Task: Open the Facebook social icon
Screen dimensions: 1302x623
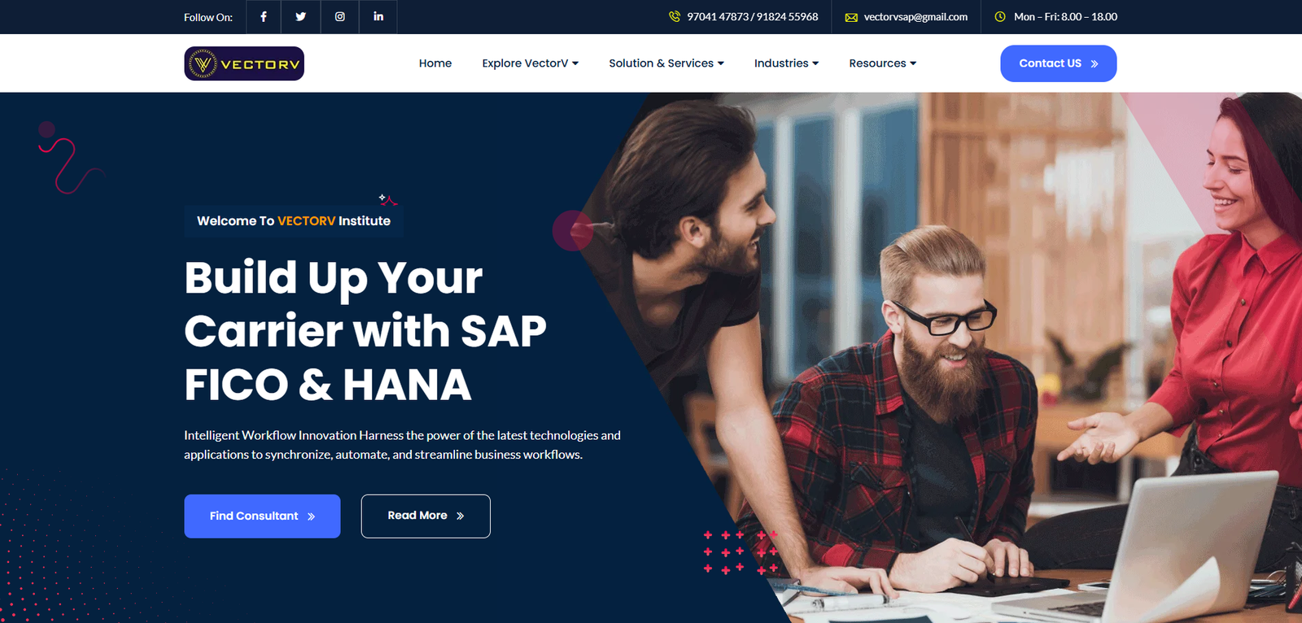Action: click(x=264, y=16)
